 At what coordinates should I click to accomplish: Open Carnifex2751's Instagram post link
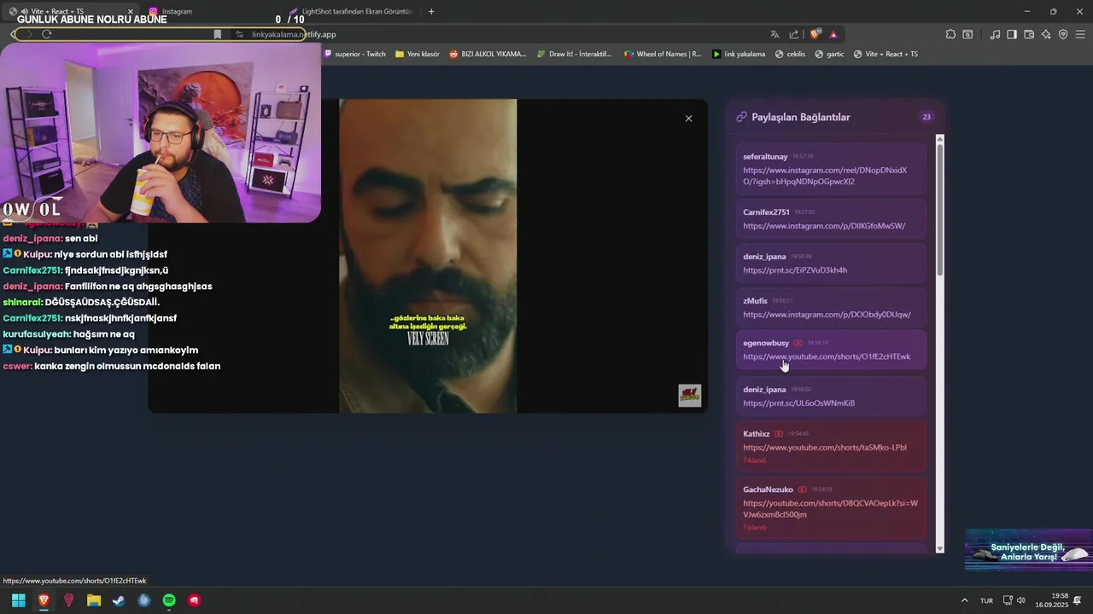pyautogui.click(x=824, y=226)
